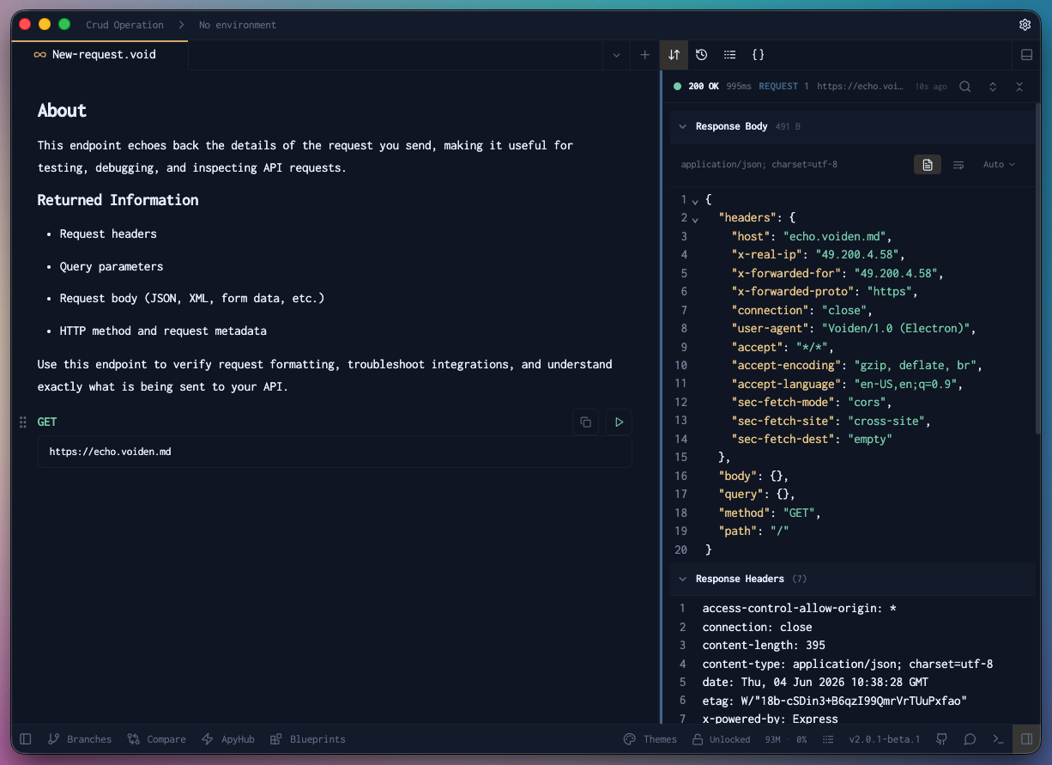Image resolution: width=1052 pixels, height=765 pixels.
Task: Select the New-request.void tab
Action: point(100,55)
